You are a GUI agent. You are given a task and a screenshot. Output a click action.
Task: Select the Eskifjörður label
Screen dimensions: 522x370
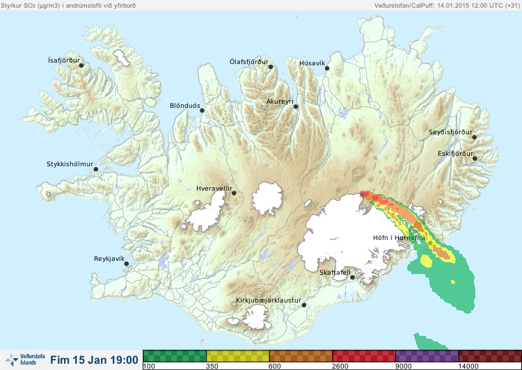tap(455, 154)
